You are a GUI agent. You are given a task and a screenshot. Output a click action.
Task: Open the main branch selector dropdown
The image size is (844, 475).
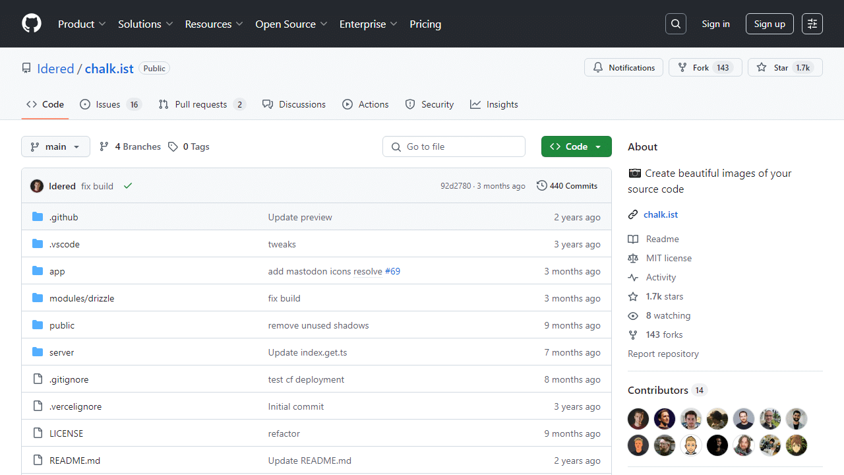[x=55, y=146]
